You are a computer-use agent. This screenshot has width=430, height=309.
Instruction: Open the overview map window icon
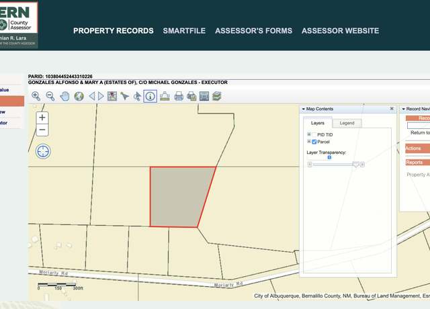(x=204, y=96)
